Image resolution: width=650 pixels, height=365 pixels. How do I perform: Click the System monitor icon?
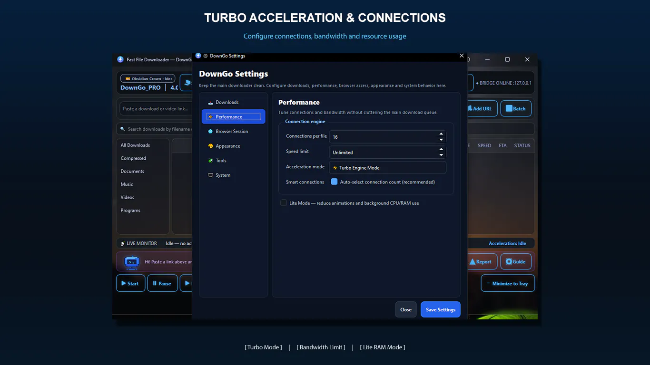click(x=210, y=175)
